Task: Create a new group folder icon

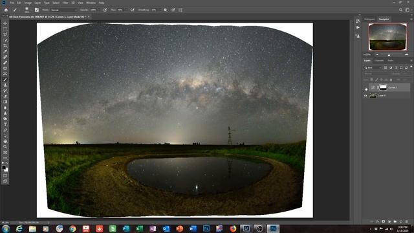Action: 395,221
